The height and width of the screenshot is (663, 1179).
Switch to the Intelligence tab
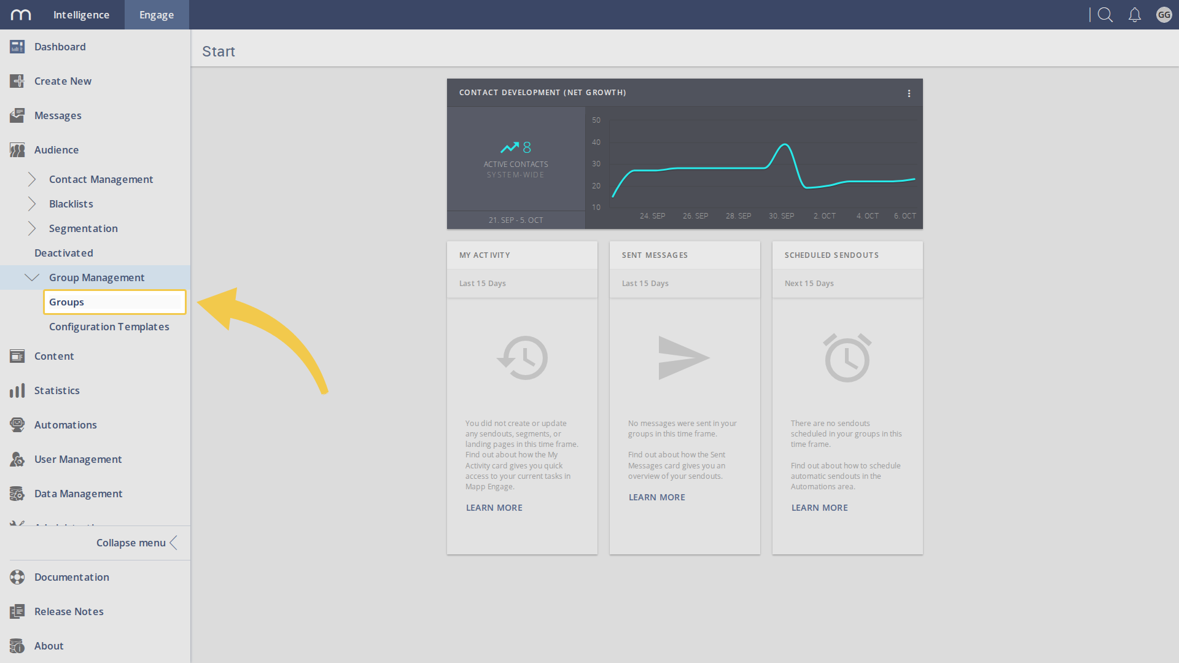[81, 15]
